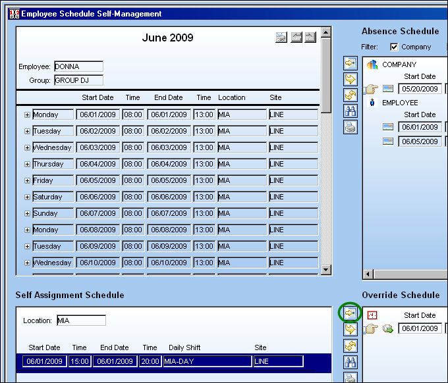Image resolution: width=448 pixels, height=383 pixels.
Task: Expand the Saturday 06/06/2009 row
Action: point(27,197)
